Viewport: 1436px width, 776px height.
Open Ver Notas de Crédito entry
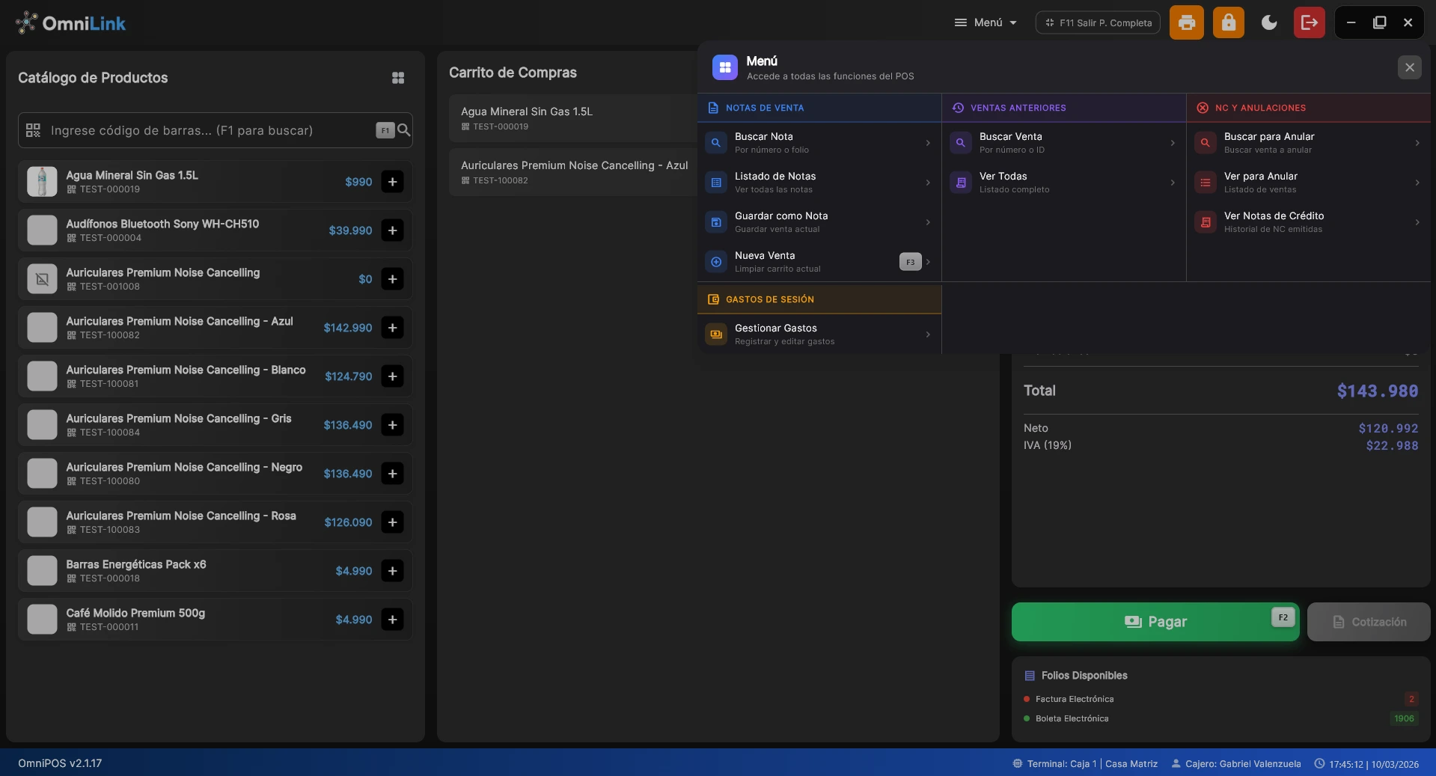(1308, 222)
